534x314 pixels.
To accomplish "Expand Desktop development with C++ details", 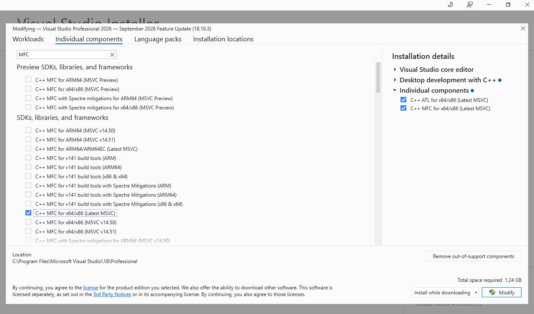I will click(395, 80).
